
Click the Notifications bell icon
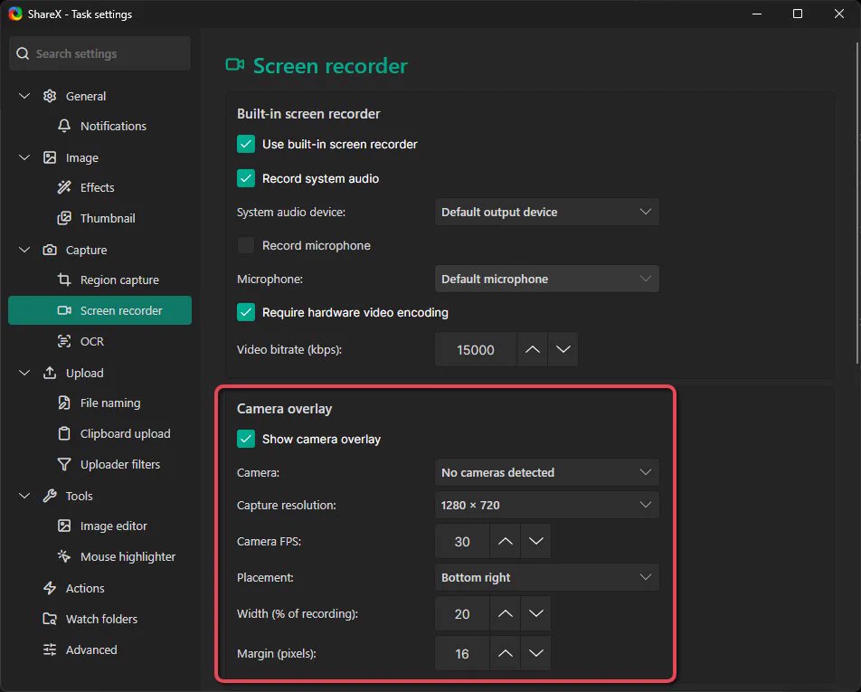(64, 126)
